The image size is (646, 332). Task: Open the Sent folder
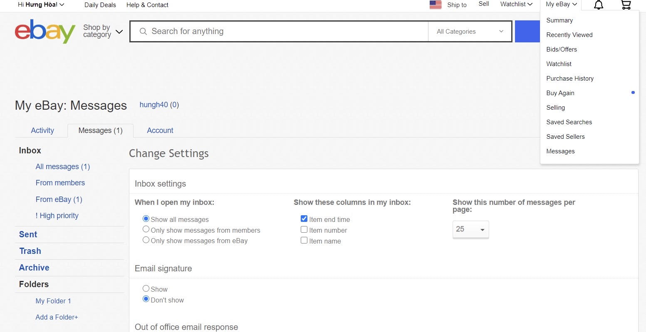point(28,234)
